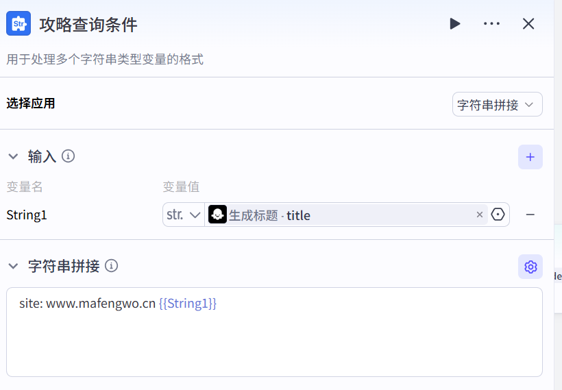Collapse the 字符串拼接 section
562x390 pixels.
[13, 266]
